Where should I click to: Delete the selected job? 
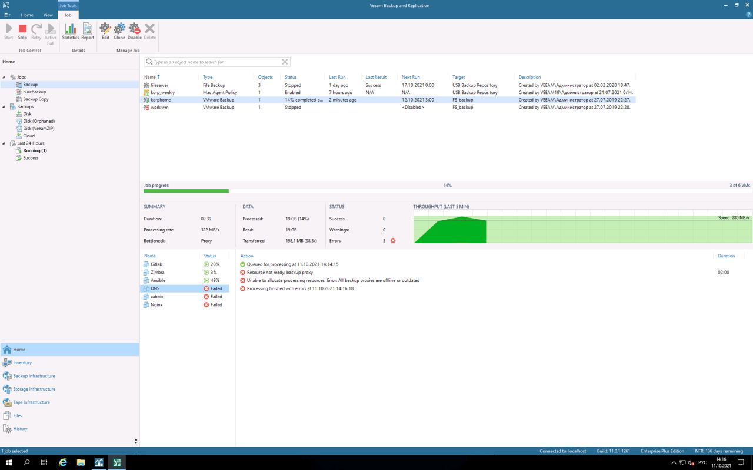click(150, 31)
